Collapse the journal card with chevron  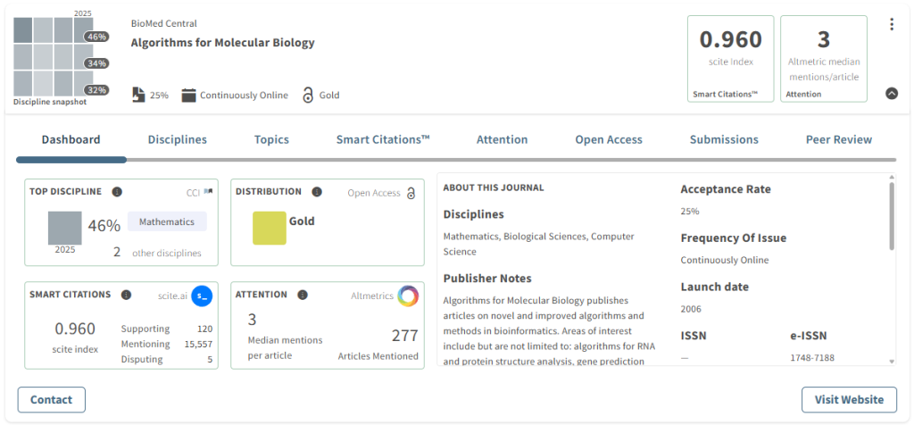point(892,93)
